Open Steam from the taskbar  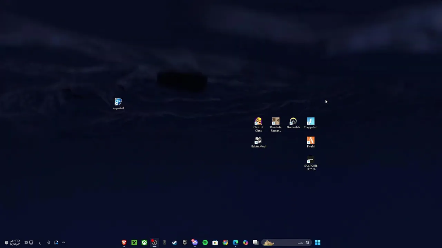click(x=174, y=242)
